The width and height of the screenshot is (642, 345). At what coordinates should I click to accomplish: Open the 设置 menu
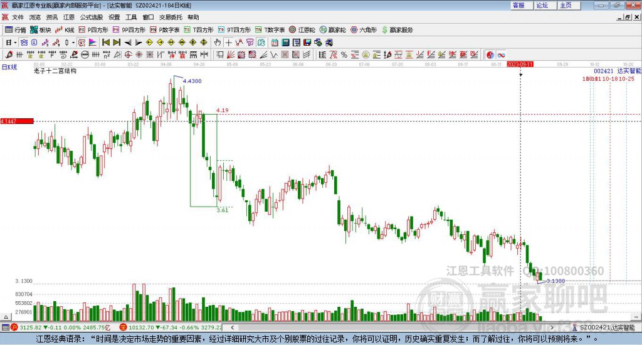114,17
